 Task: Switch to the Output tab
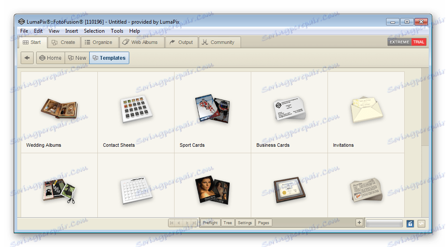point(181,42)
